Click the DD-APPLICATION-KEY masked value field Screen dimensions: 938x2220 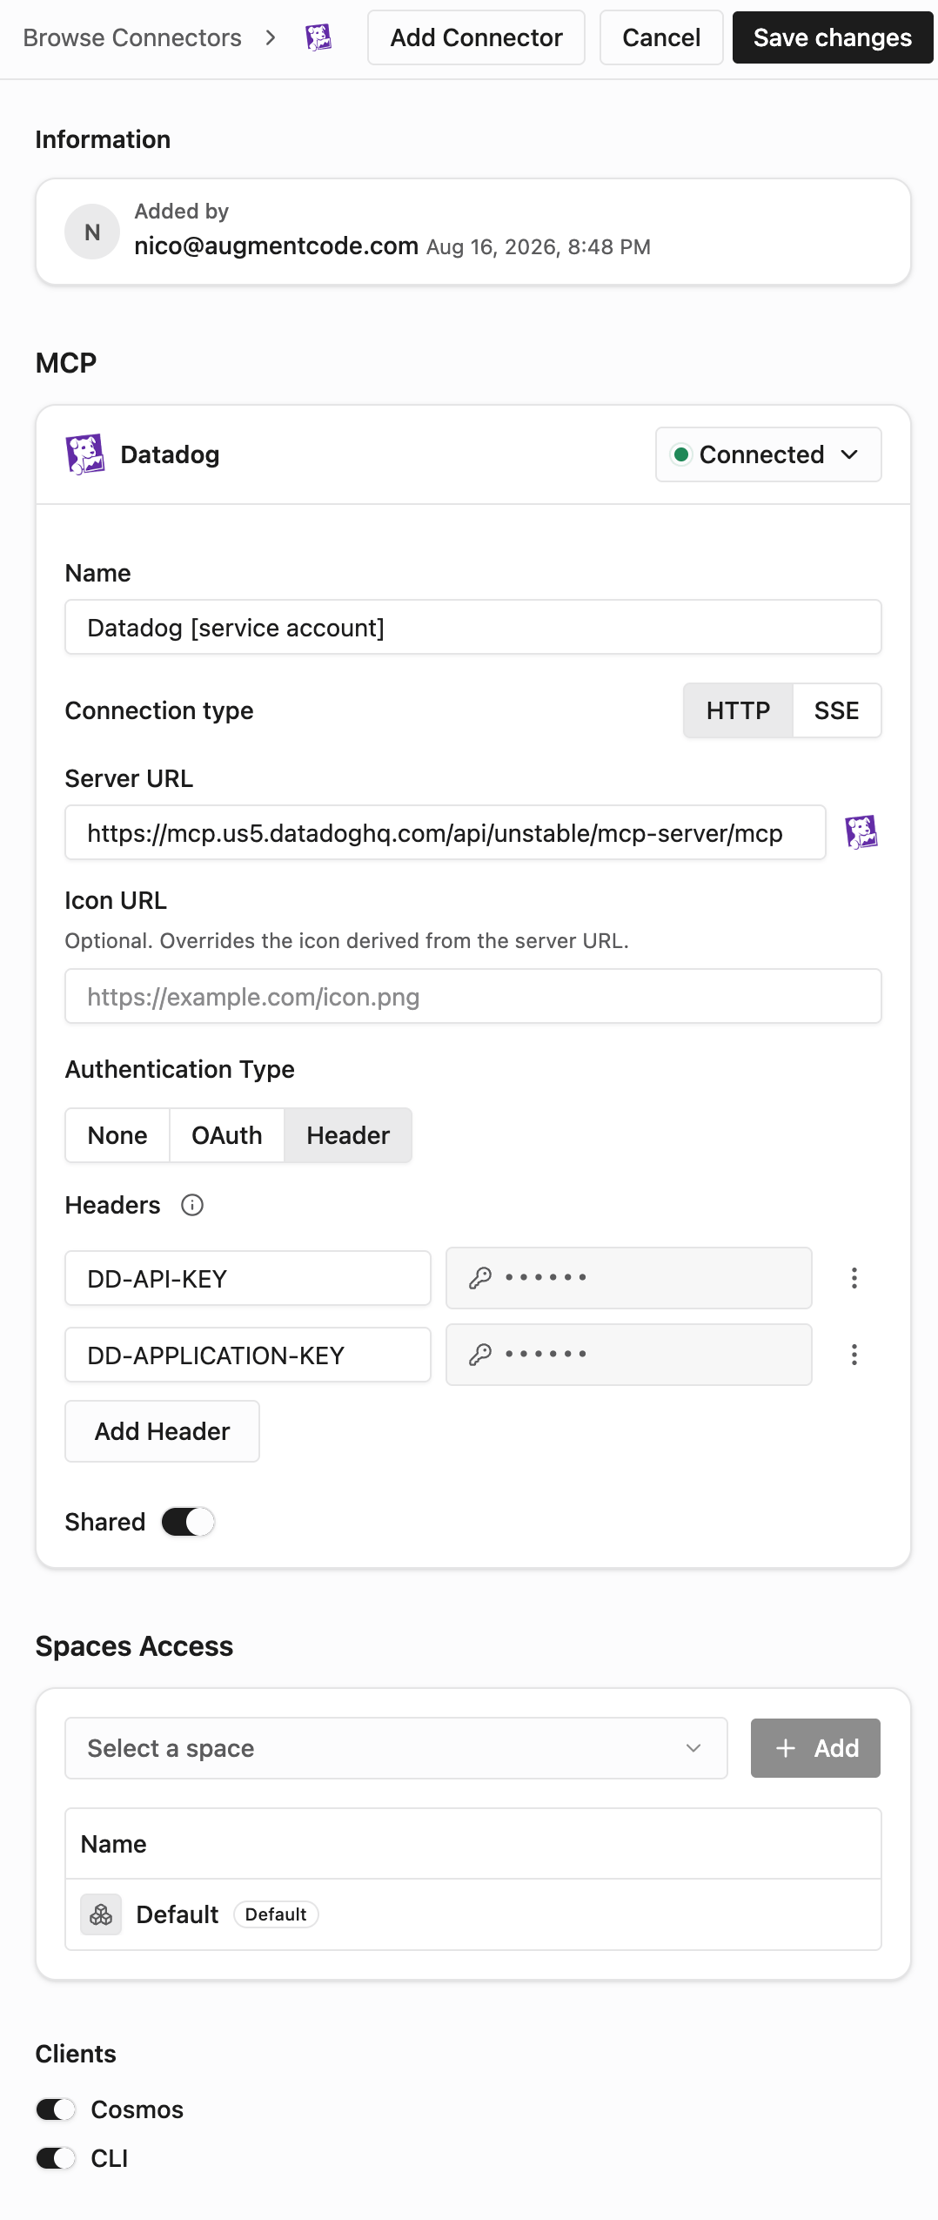[629, 1355]
